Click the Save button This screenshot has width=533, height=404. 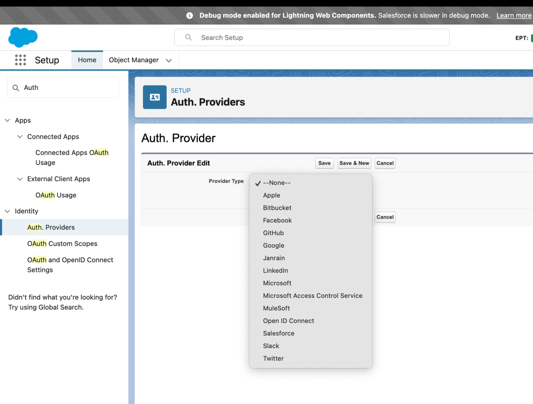[x=324, y=163]
